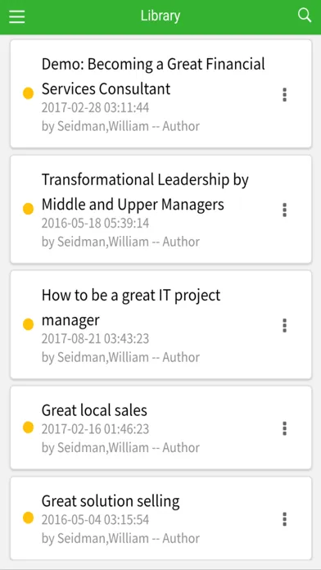
Task: Open three-dot menu for Great local sales
Action: (x=285, y=428)
